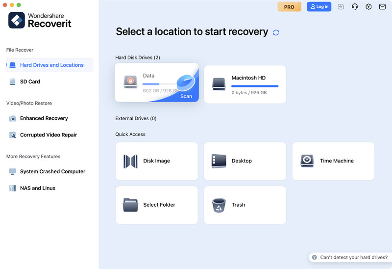392x269 pixels.
Task: Select SD Card in sidebar
Action: tap(30, 81)
